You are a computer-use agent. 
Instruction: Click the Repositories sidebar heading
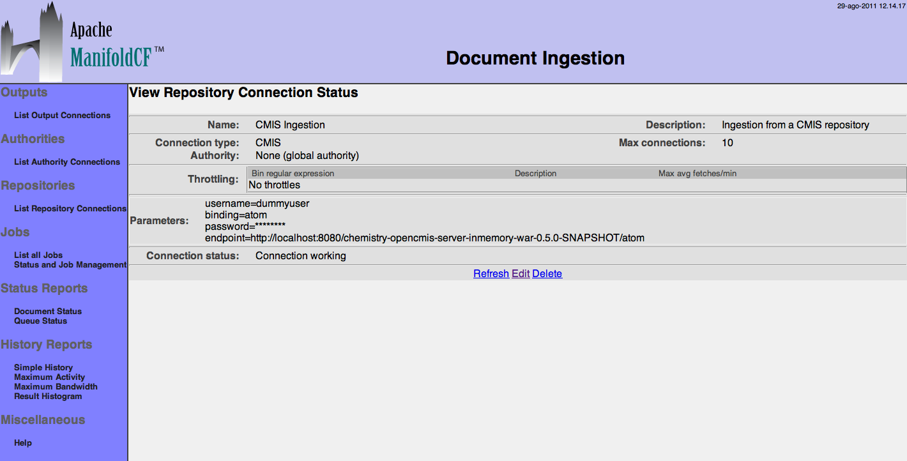point(38,186)
